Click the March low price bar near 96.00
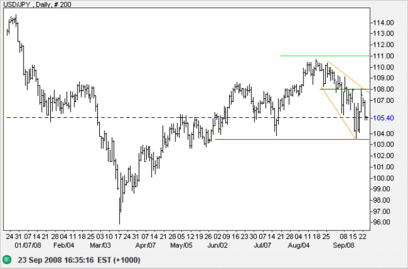This screenshot has width=408, height=269. coord(120,211)
